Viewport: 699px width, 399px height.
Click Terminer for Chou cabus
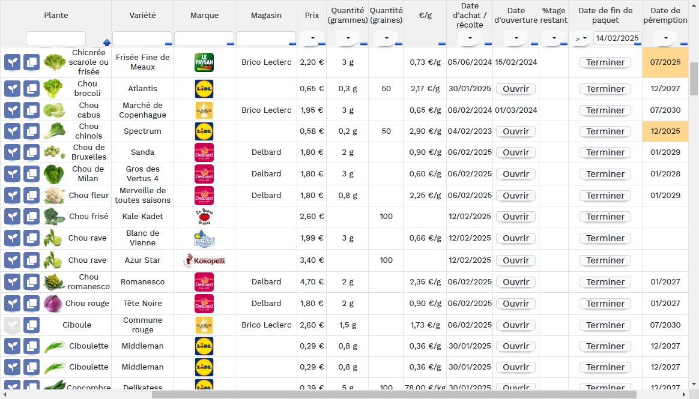point(605,110)
